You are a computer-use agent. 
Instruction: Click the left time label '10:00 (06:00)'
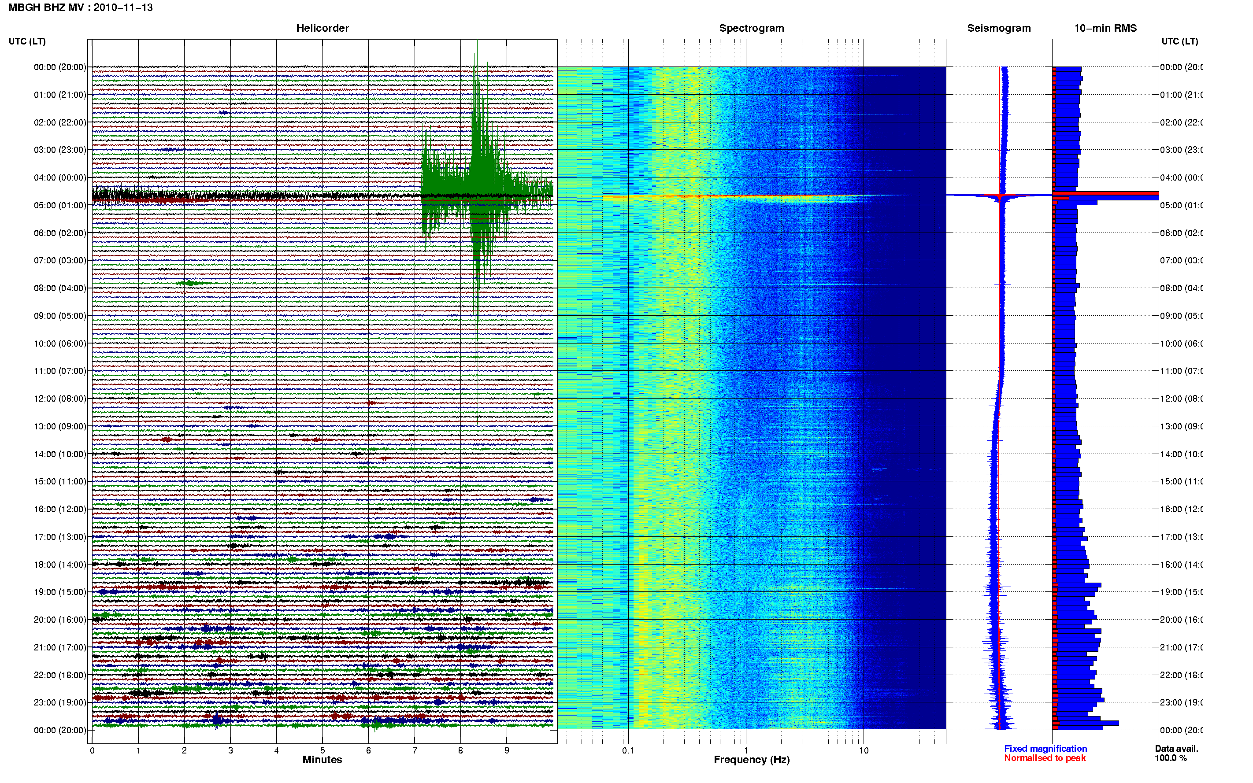60,343
